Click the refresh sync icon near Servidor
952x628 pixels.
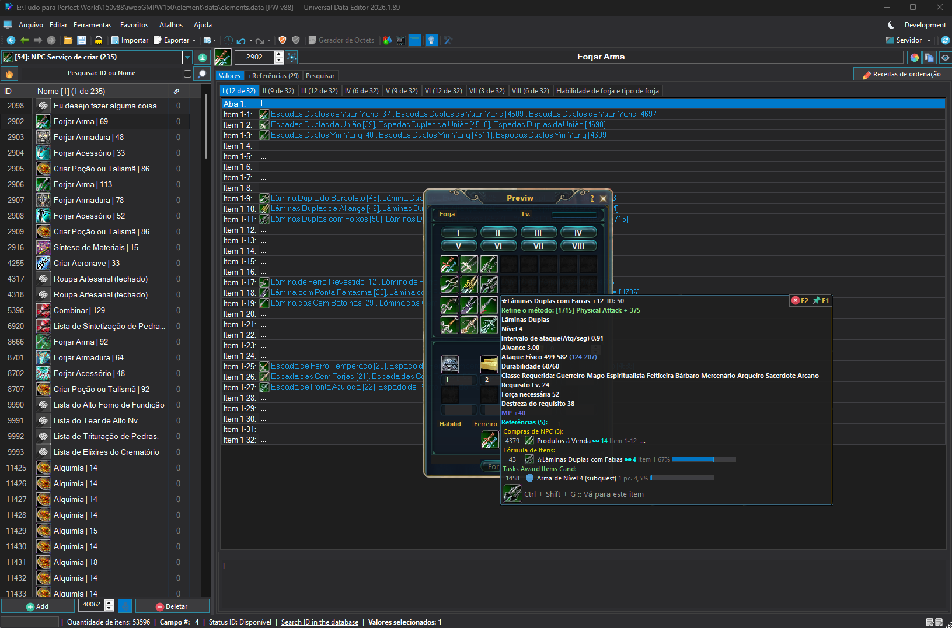coord(946,40)
